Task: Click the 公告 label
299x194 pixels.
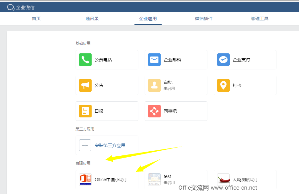Action: 99,85
